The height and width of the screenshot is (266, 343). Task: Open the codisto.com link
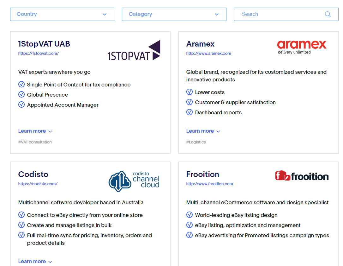click(x=38, y=184)
